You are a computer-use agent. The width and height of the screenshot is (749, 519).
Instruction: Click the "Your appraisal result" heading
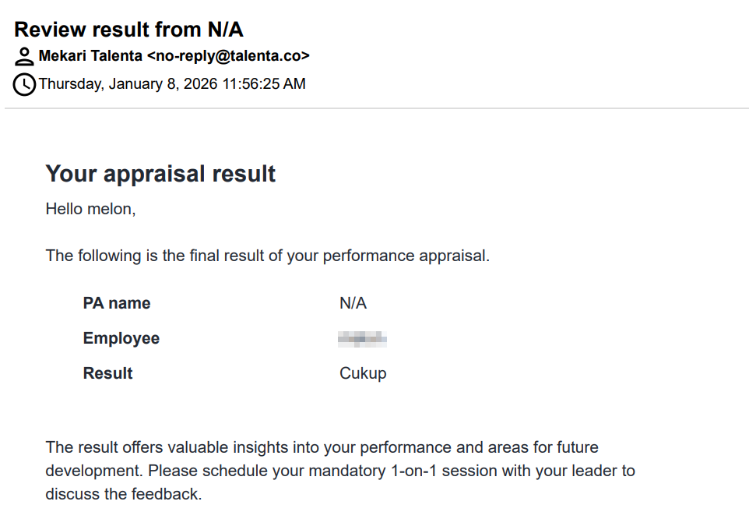point(160,173)
